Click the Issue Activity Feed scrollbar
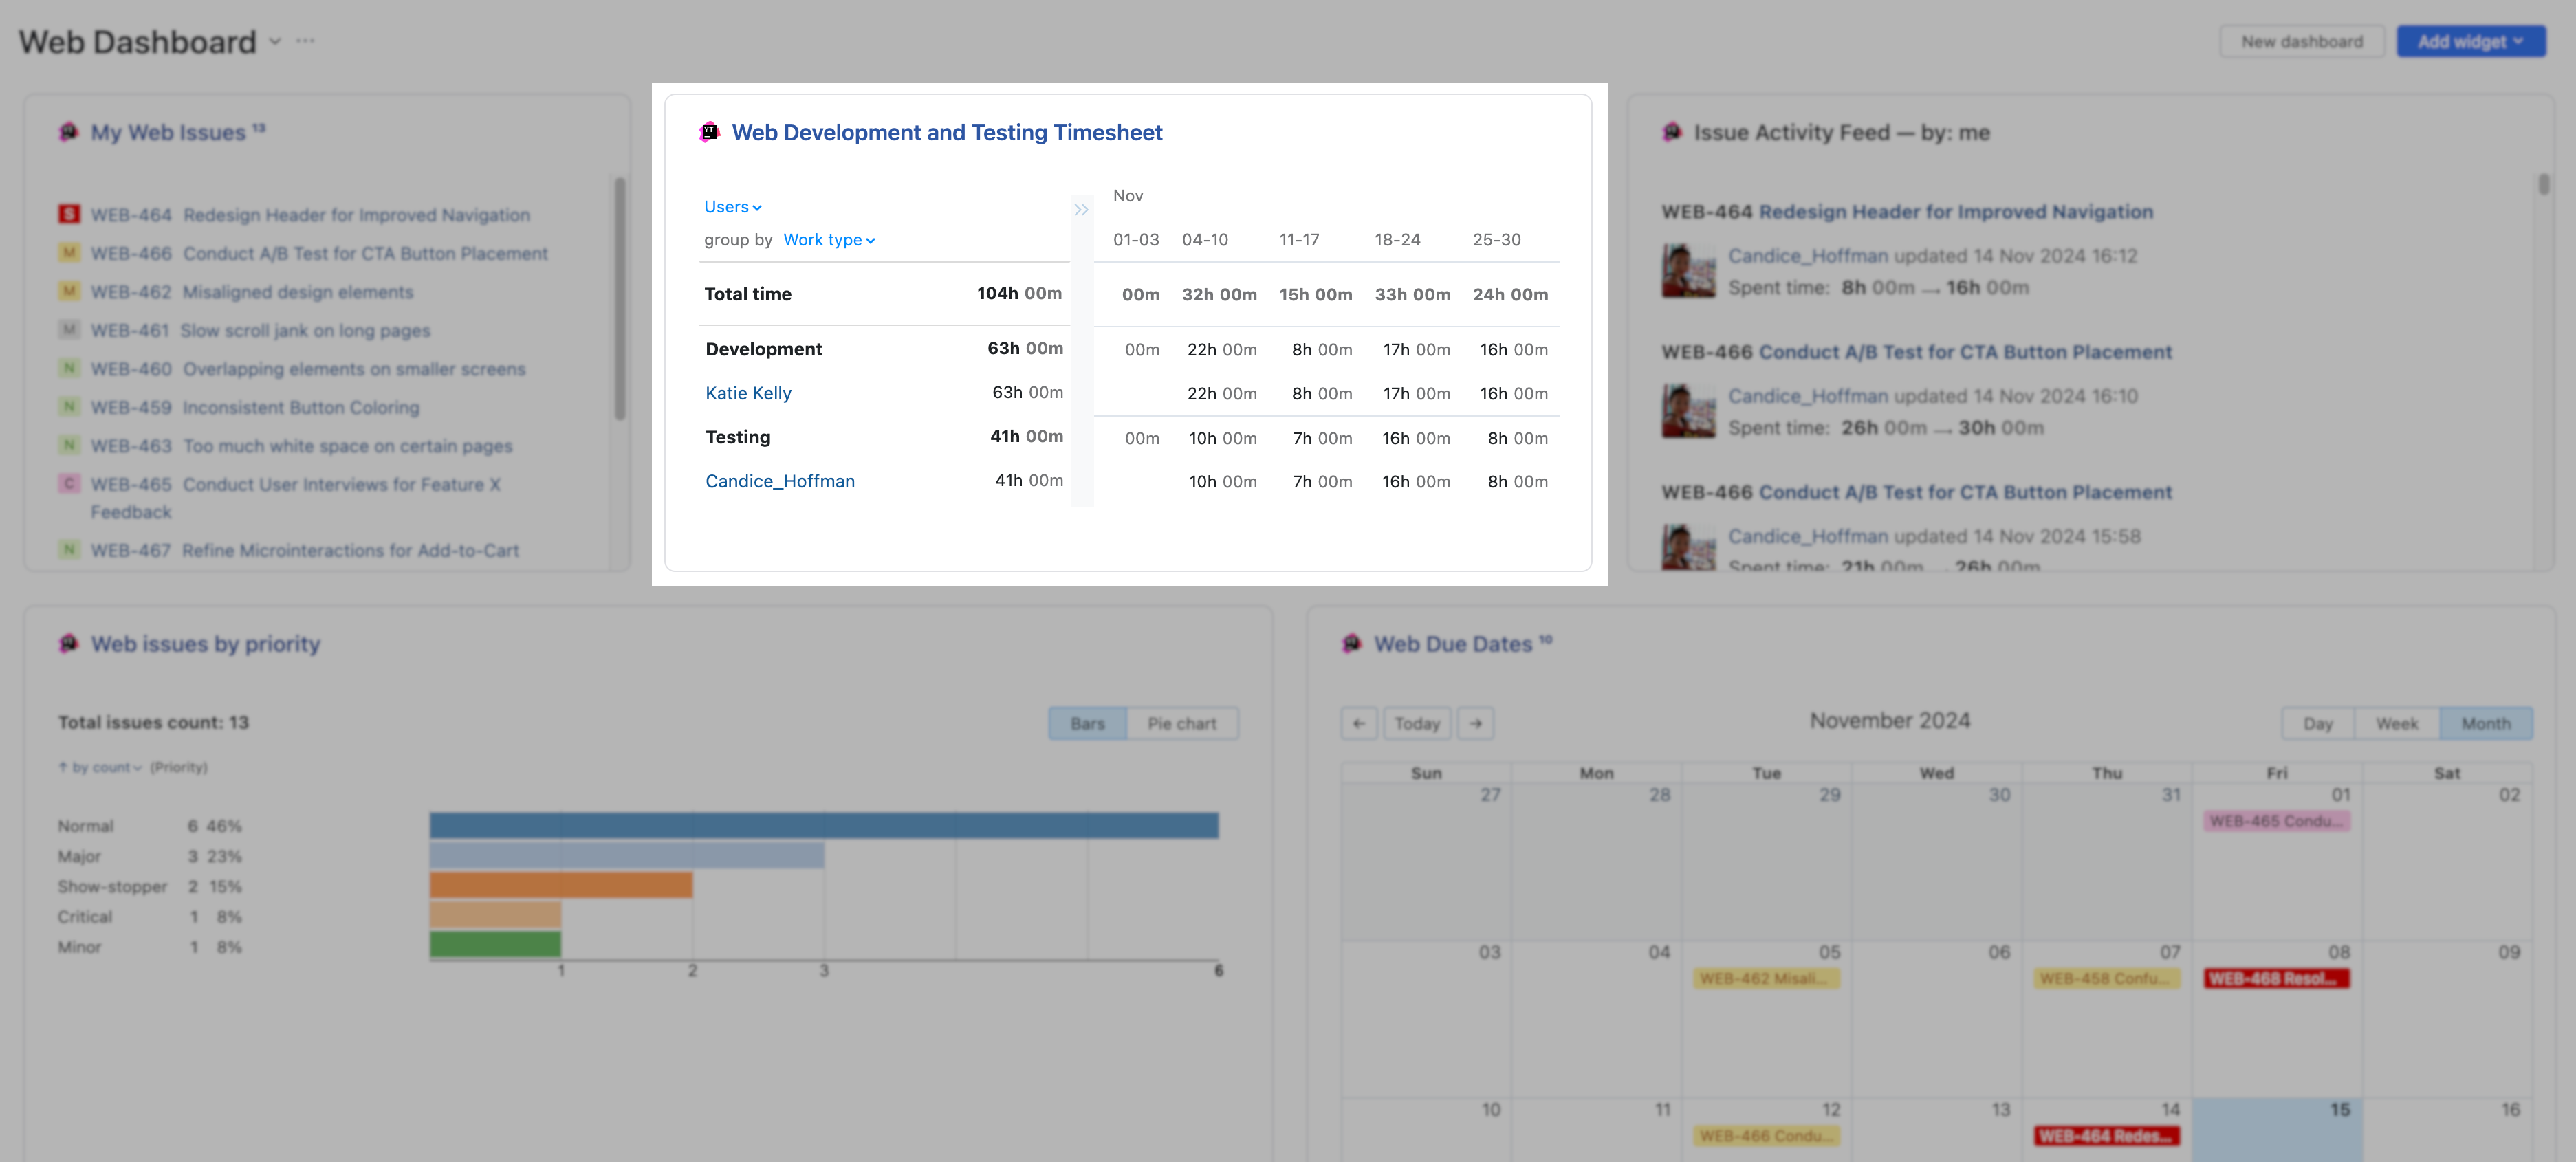 pos(2543,184)
